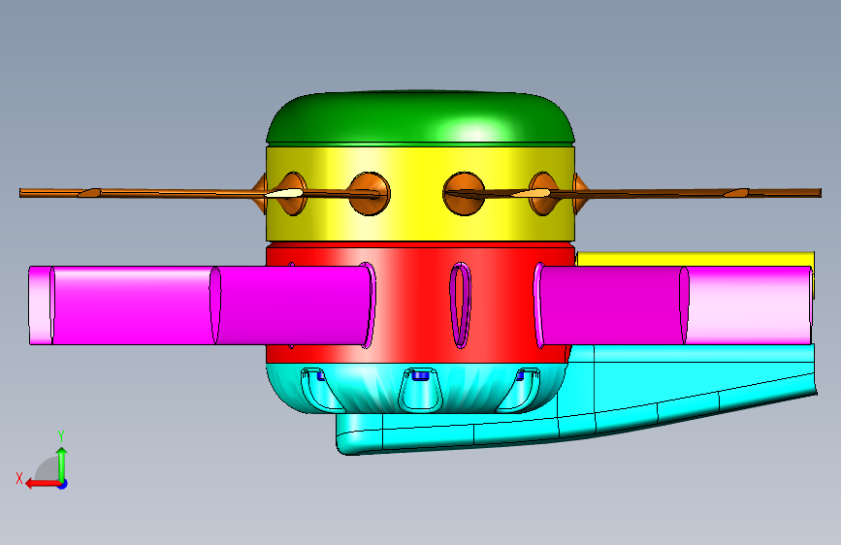
Task: Pick the light pink end of right cylinder
Action: pos(748,305)
